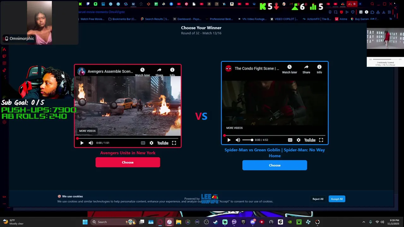Share the Condo Fight Scene video
The width and height of the screenshot is (404, 227).
(x=306, y=69)
